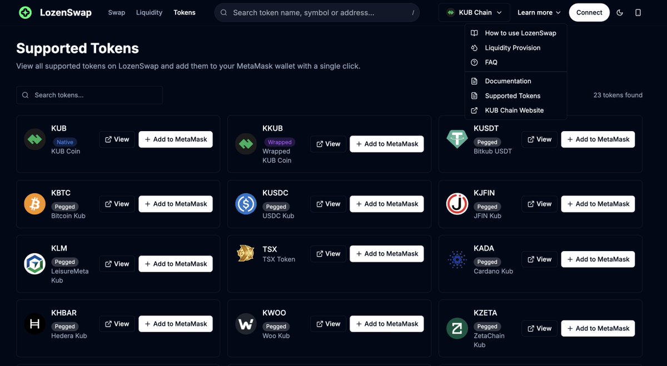Add KZETA to MetaMask
Screen dimensions: 667x366
point(598,328)
